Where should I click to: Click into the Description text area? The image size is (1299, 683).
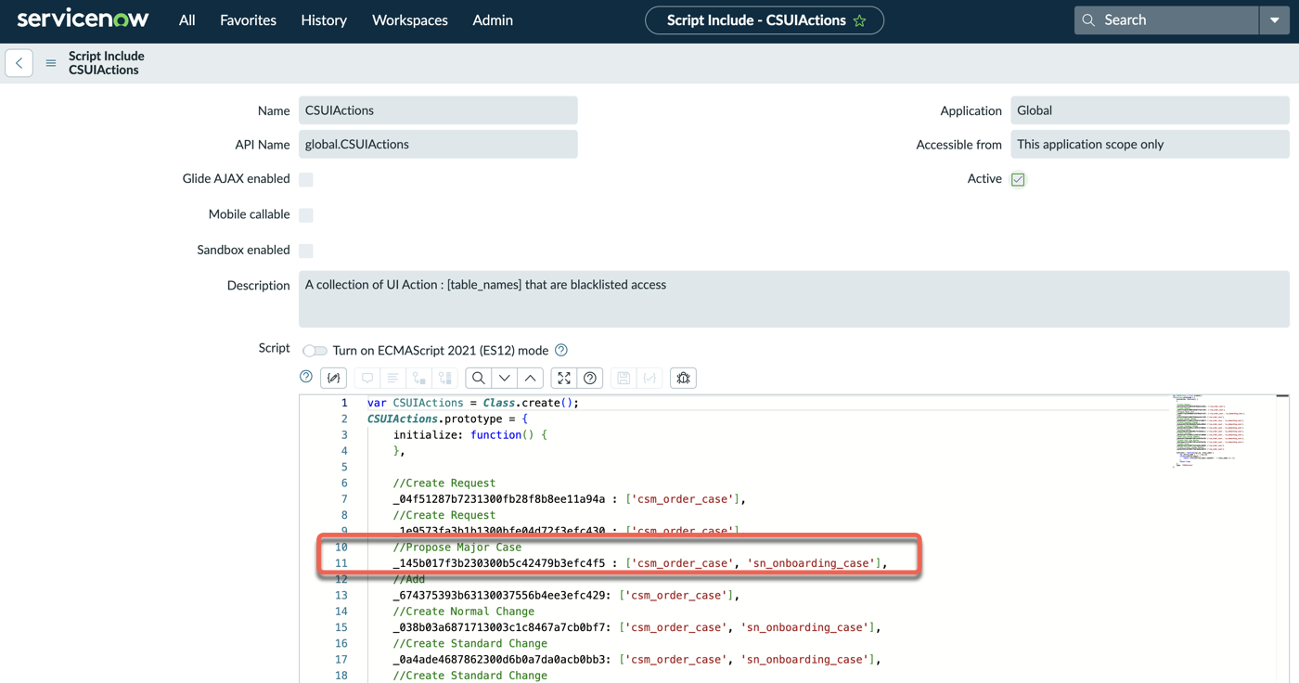coord(793,299)
